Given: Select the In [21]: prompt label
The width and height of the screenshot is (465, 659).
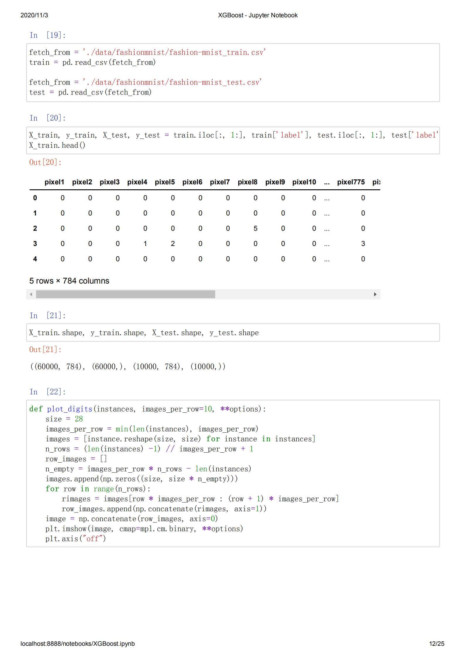Looking at the screenshot, I should pyautogui.click(x=47, y=316).
